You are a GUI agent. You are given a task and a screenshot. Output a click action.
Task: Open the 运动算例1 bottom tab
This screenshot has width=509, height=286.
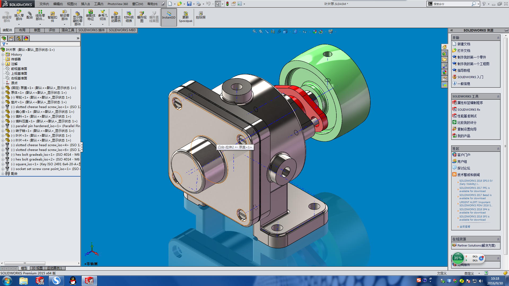(x=55, y=268)
